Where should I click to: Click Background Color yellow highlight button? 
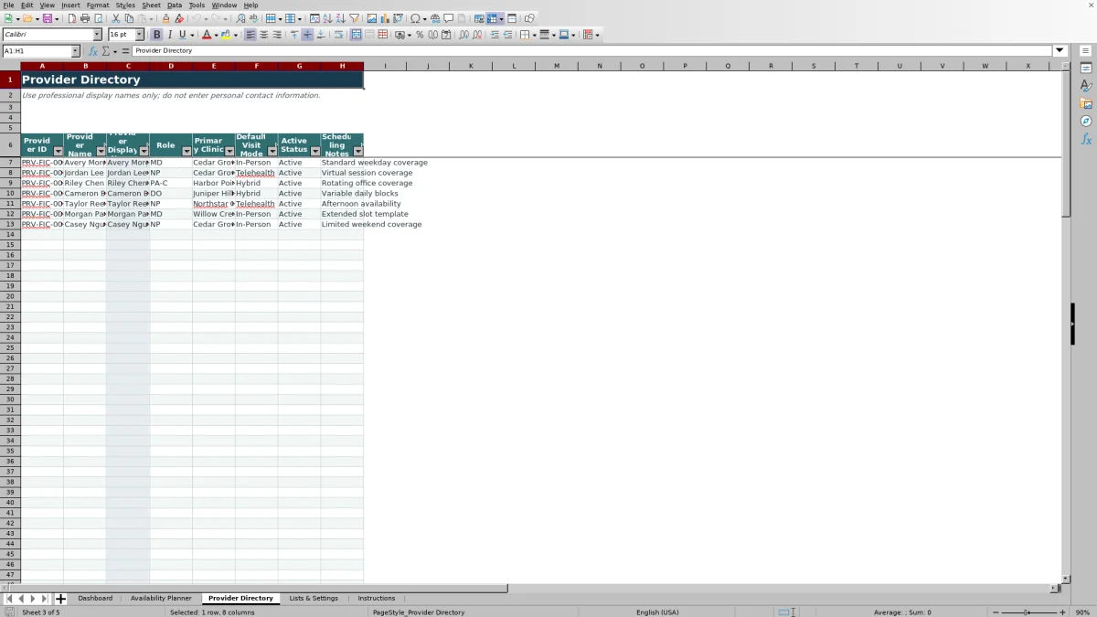tap(226, 35)
